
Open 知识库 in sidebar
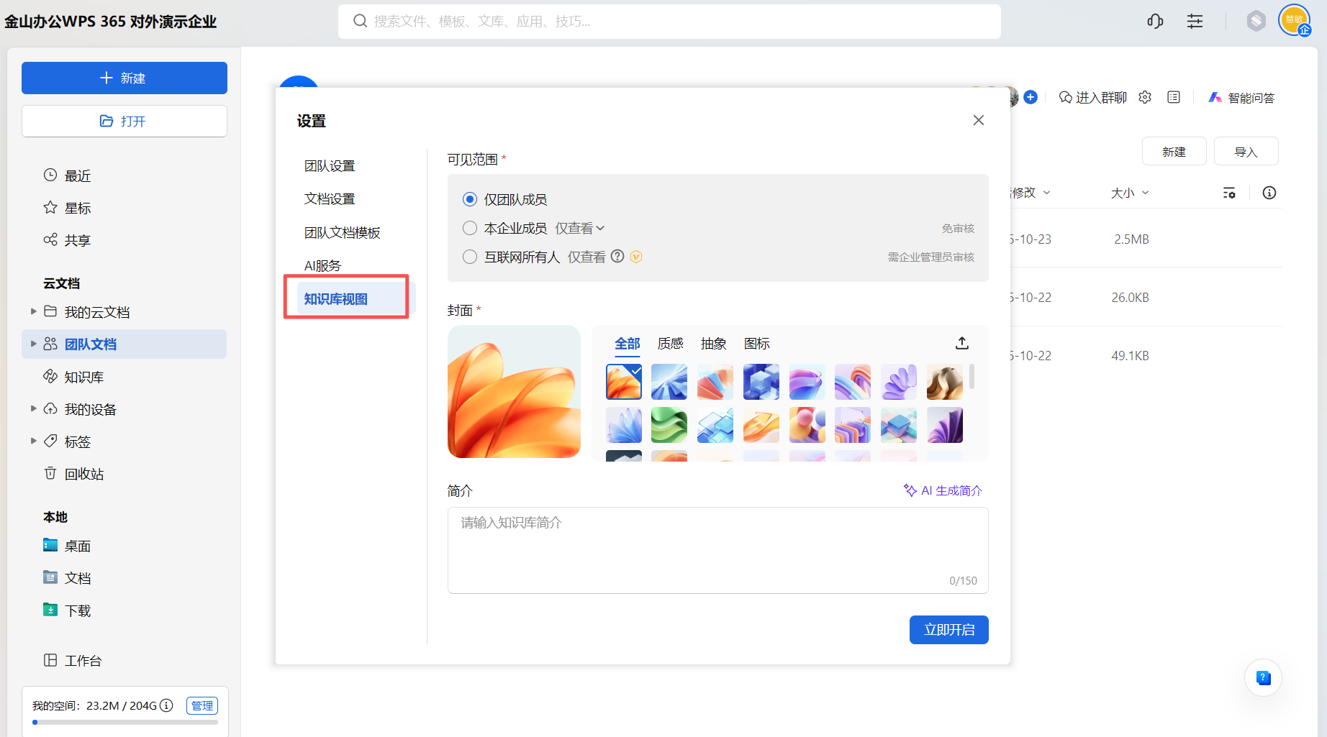[x=73, y=377]
